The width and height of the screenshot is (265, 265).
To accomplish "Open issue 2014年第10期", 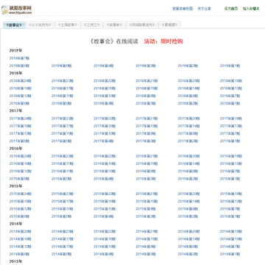I will (x=105, y=247).
